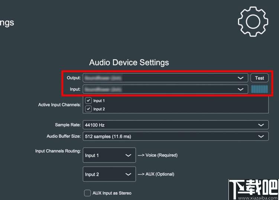Enable AUX Input as Stereo checkbox

point(87,193)
